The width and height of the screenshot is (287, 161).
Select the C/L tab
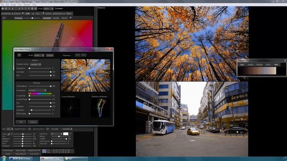coord(38,14)
